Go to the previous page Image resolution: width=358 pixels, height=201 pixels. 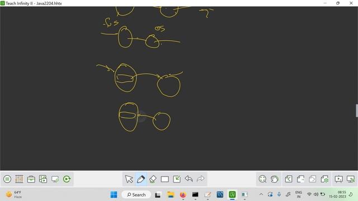coord(289,179)
